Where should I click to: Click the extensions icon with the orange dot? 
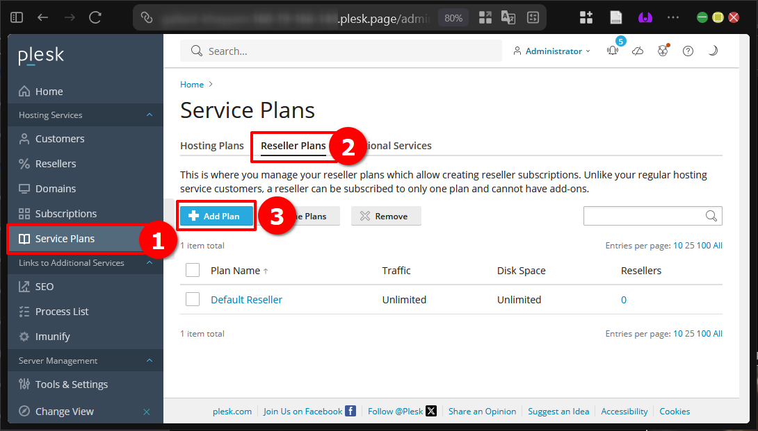(x=663, y=51)
